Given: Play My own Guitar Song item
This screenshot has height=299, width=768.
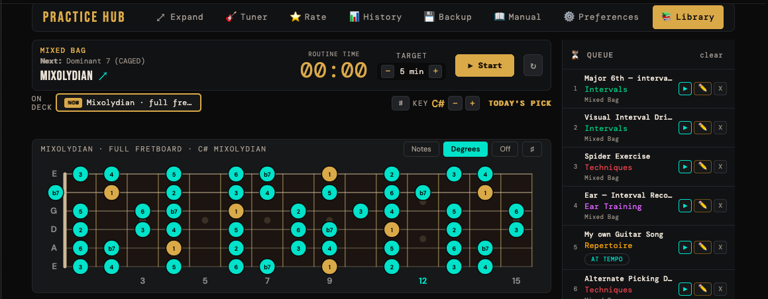Looking at the screenshot, I should pos(685,247).
